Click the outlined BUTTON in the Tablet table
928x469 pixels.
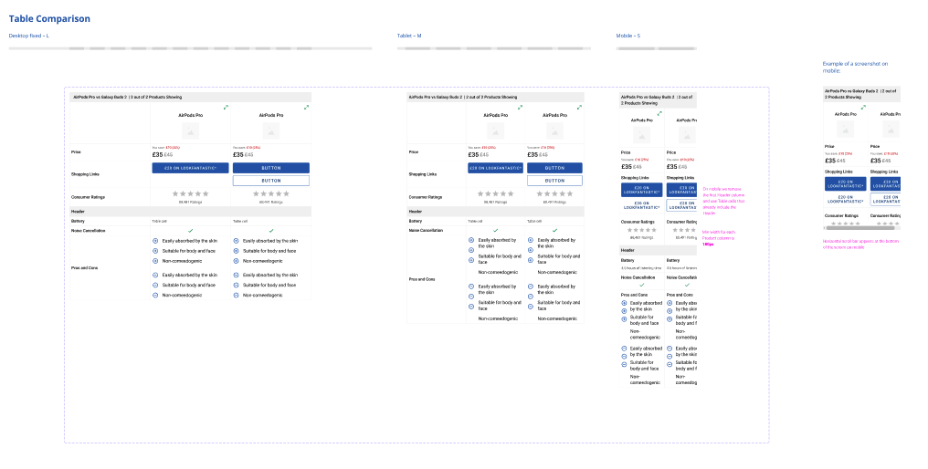554,181
